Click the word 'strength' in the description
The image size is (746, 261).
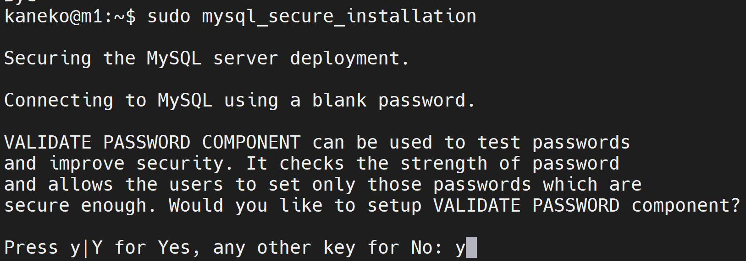click(444, 164)
